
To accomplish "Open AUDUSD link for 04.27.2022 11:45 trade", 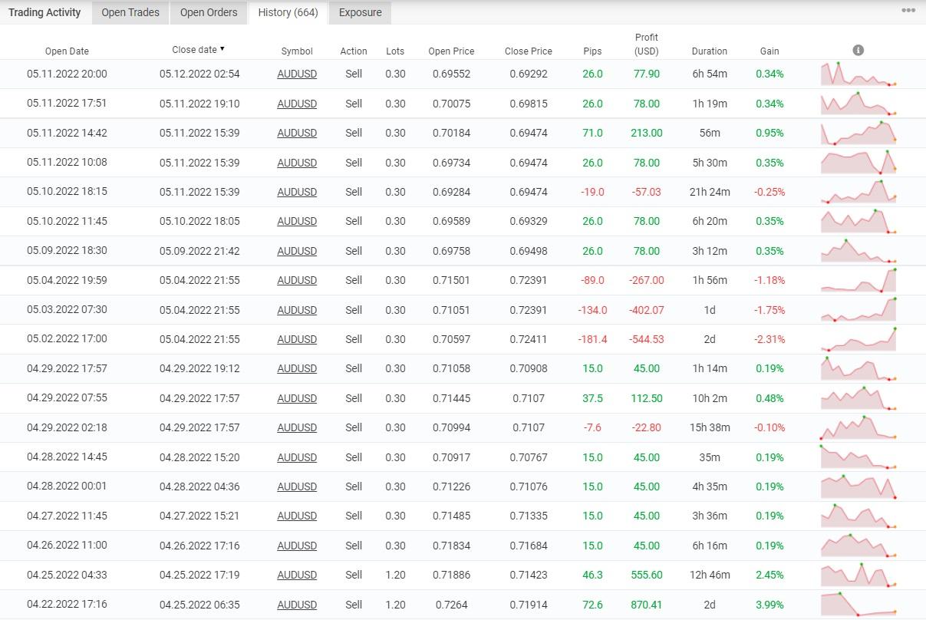I will click(x=297, y=516).
